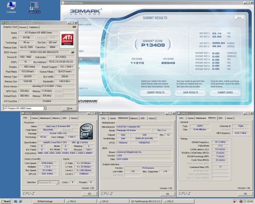Screen dimensions: 255x204
Task: Open About tab in the Timings CPU-Z window
Action: click(x=229, y=118)
